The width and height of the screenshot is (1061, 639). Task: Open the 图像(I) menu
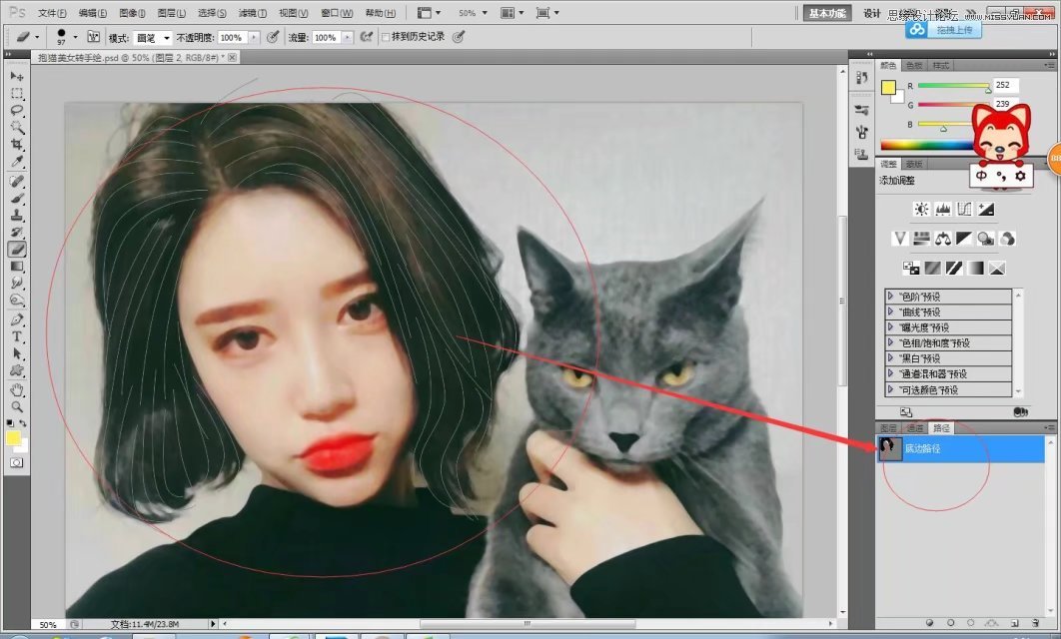(x=132, y=13)
